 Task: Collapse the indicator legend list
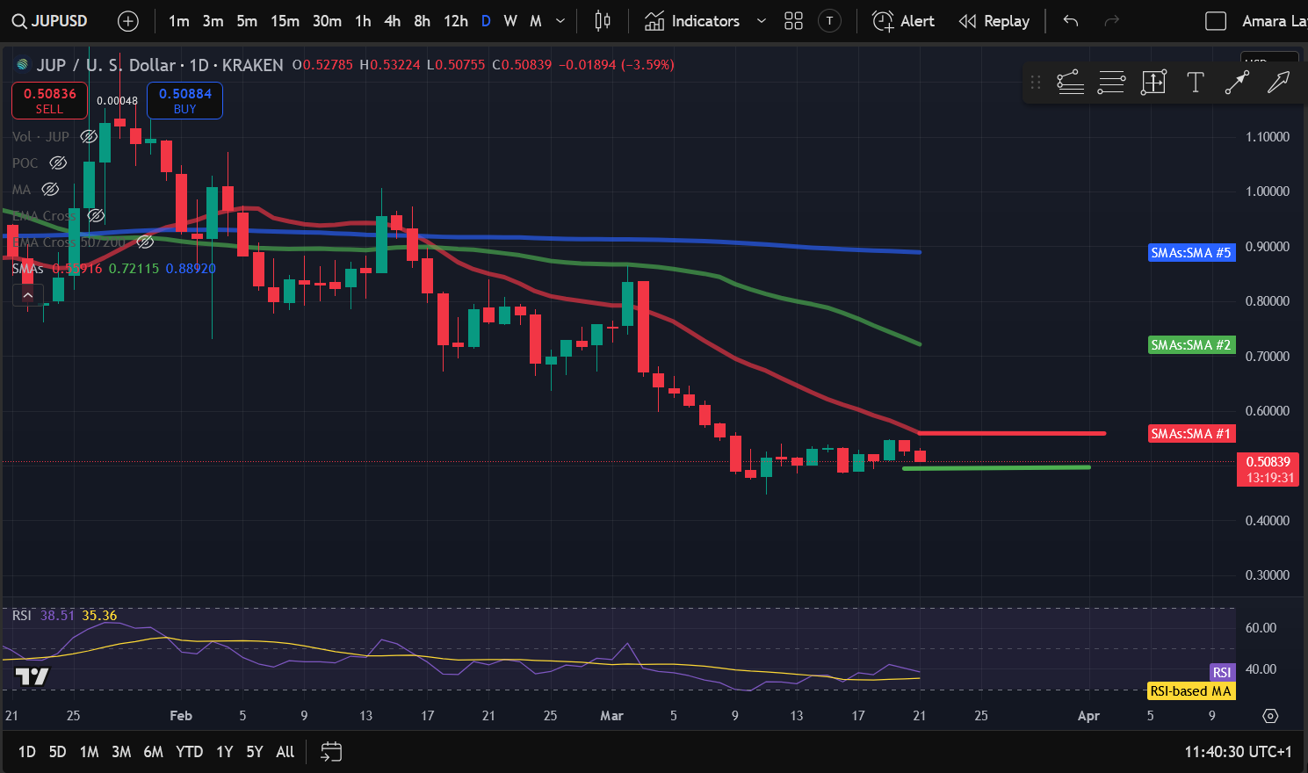[28, 296]
